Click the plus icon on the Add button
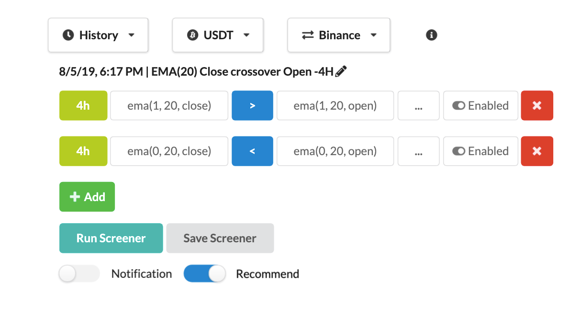 [74, 196]
